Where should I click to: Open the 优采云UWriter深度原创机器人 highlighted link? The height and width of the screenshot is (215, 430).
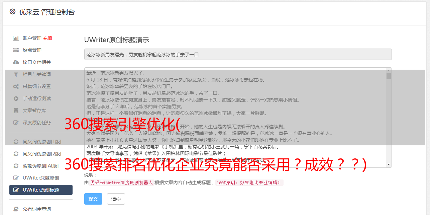(122, 183)
